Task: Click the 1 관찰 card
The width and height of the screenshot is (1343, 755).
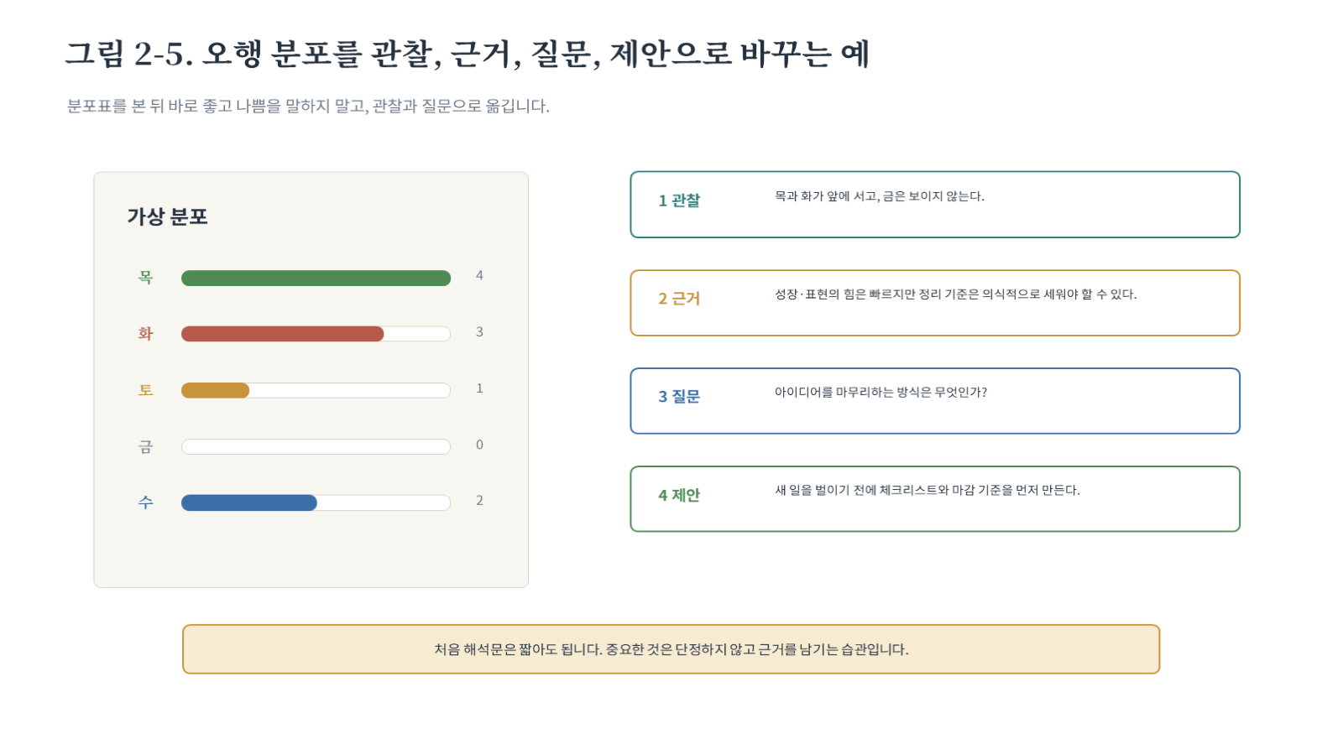Action: [935, 205]
